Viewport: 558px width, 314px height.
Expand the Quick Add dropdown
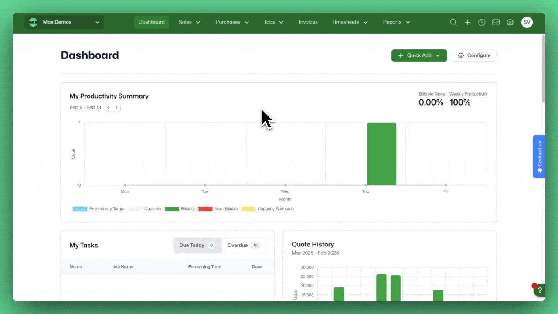point(419,55)
